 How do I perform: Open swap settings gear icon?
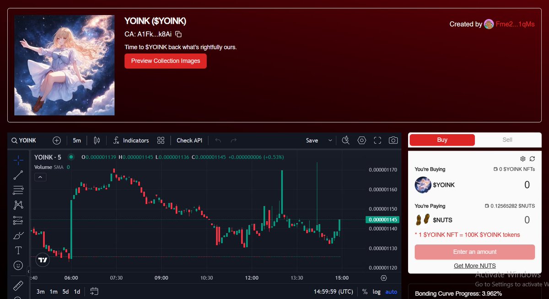pos(523,159)
